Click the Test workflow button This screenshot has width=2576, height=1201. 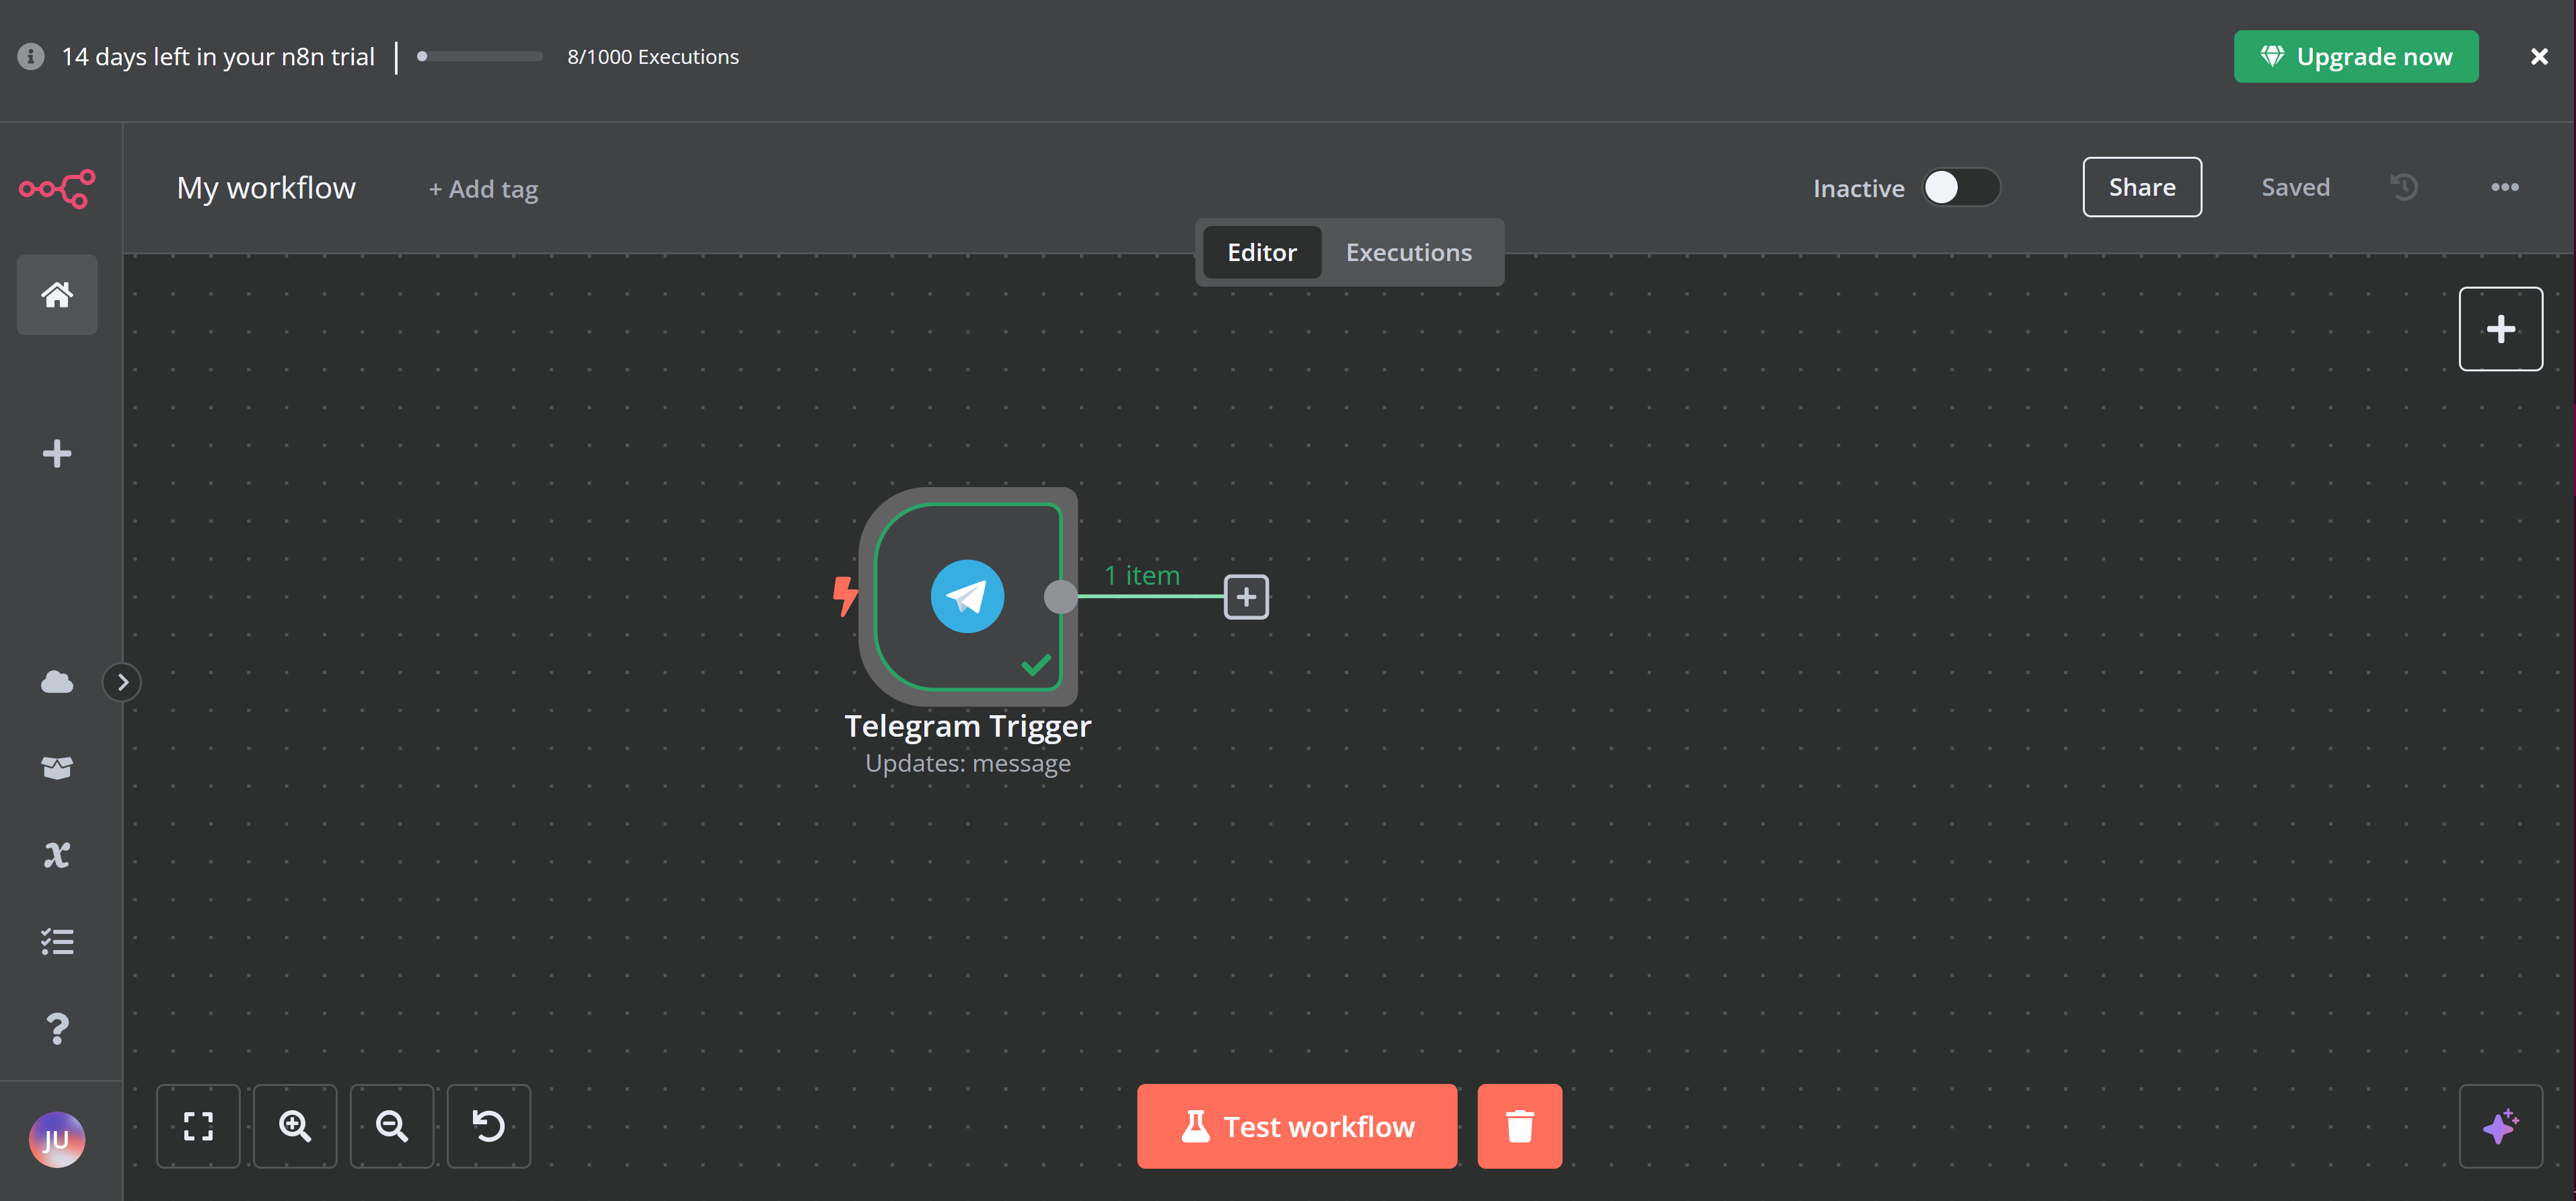pos(1296,1126)
